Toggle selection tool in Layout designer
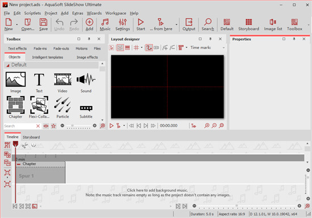The height and width of the screenshot is (218, 312). point(112,48)
